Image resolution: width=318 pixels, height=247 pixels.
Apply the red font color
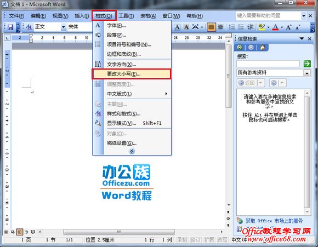coord(275,27)
